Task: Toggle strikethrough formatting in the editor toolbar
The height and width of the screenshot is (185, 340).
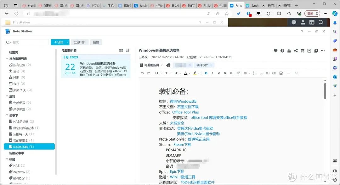Action: [225, 73]
